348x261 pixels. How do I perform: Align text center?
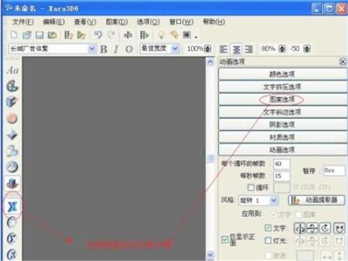237,49
